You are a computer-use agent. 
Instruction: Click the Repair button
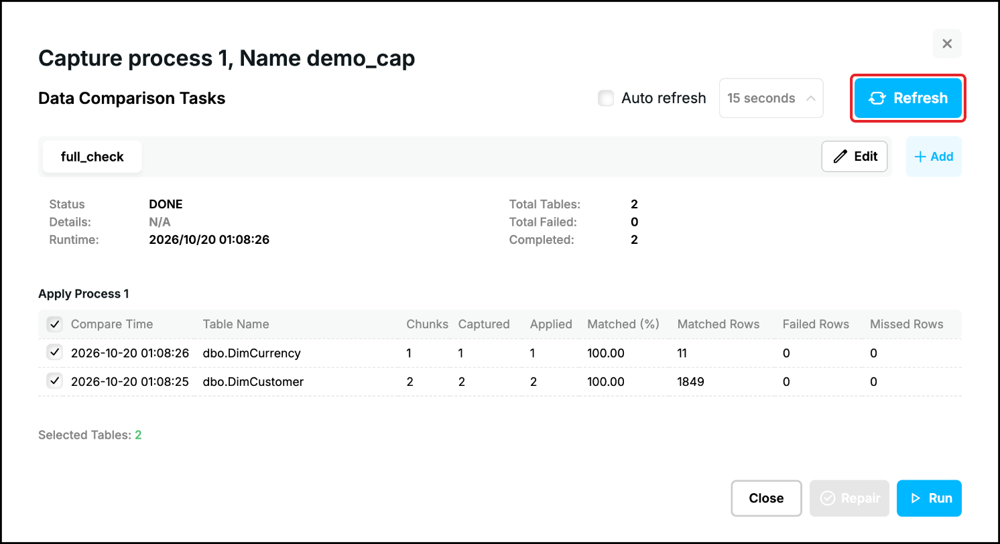pos(849,498)
